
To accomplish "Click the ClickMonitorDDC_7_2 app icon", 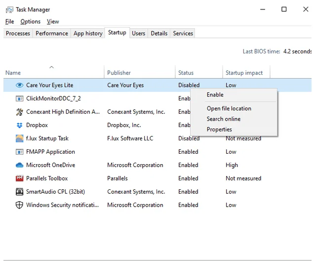I will click(x=19, y=98).
